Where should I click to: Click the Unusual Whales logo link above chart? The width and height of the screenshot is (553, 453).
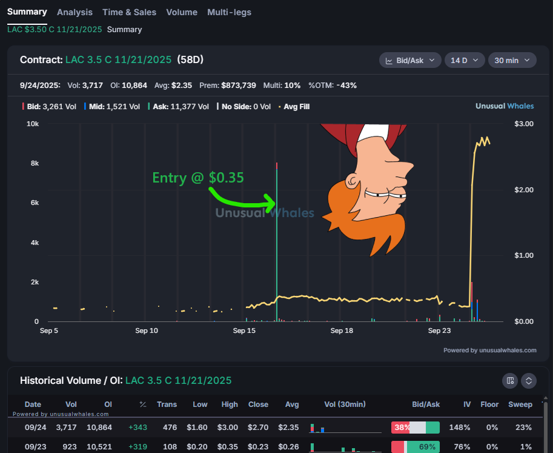tap(505, 106)
